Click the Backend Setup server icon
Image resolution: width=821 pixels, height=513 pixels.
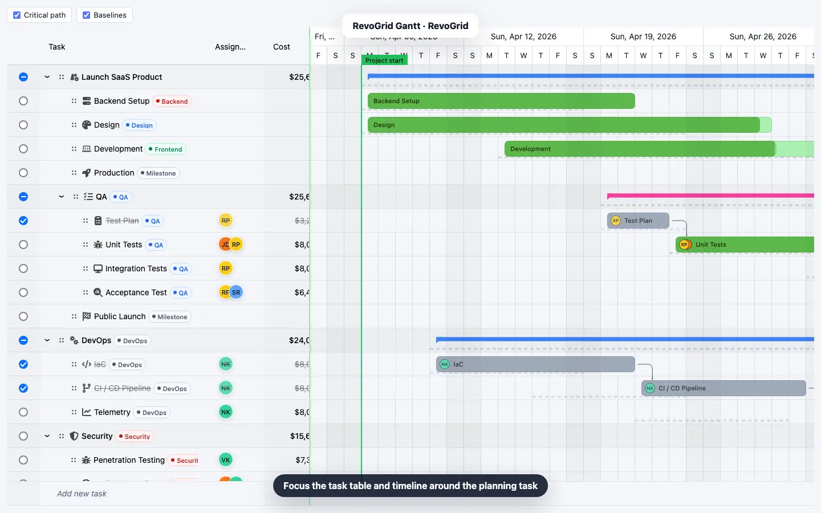point(87,101)
